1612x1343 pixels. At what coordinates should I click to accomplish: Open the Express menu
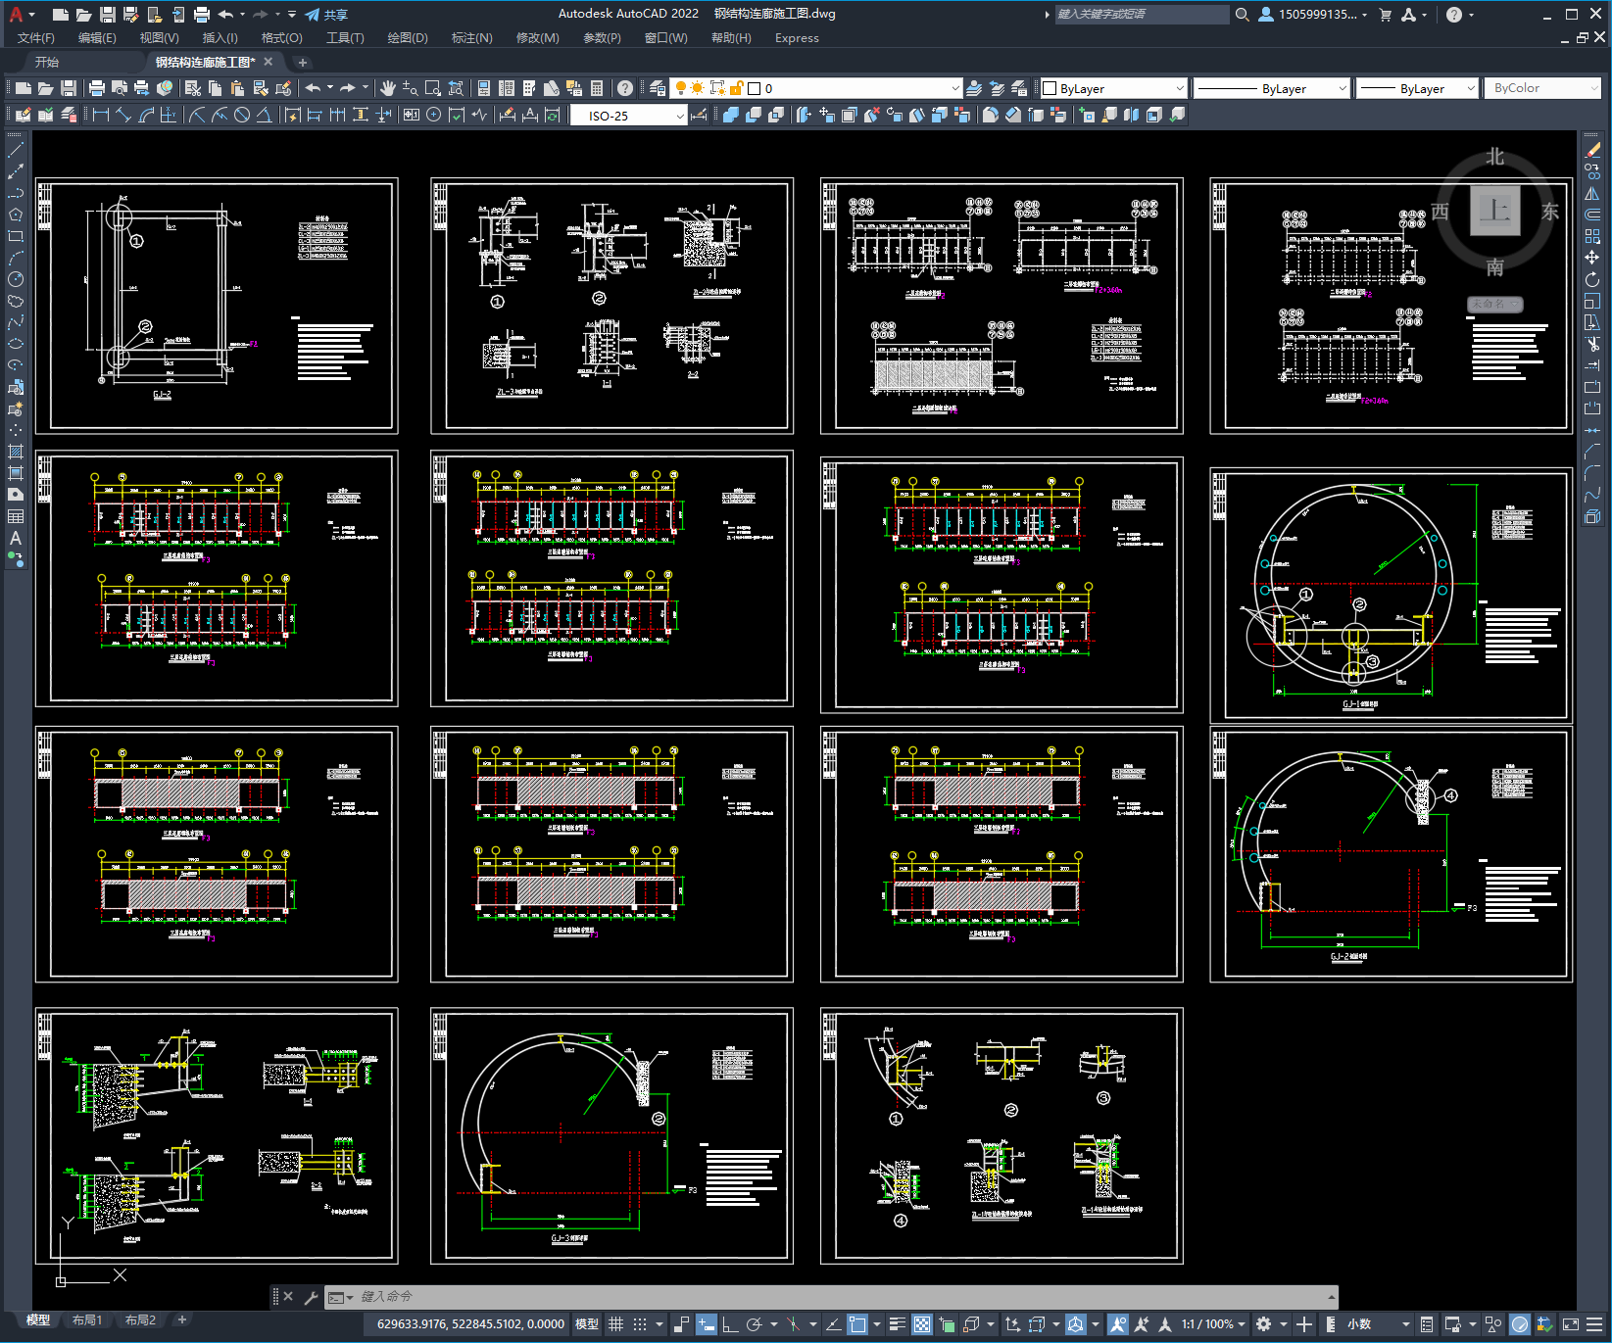pos(797,38)
